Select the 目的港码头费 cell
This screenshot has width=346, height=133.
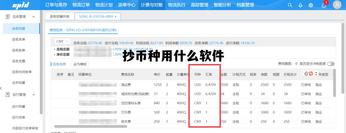click(x=131, y=103)
